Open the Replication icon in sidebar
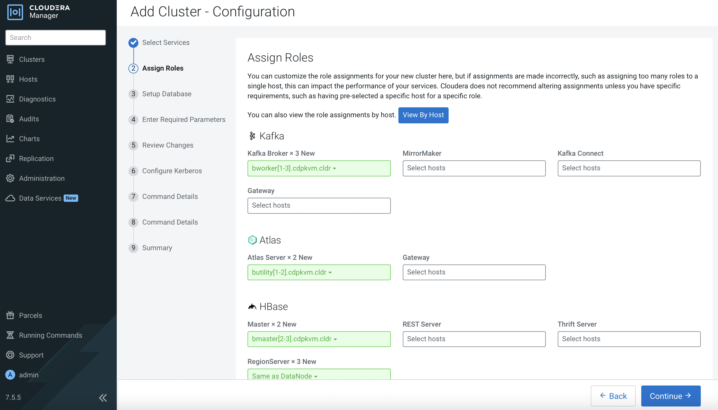Image resolution: width=718 pixels, height=410 pixels. point(10,158)
